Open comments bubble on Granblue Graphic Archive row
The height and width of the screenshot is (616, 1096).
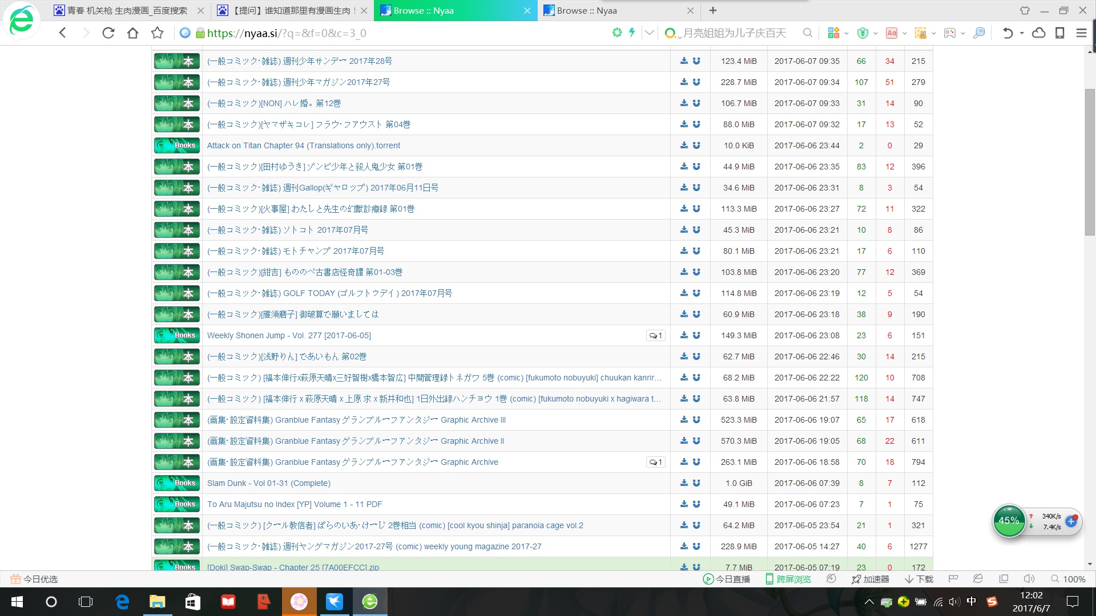point(655,462)
